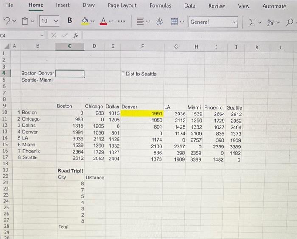Expand the alignment options arrow
This screenshot has width=297, height=239.
(148, 22)
